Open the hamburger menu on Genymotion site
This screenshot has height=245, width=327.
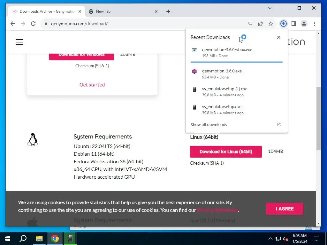(x=19, y=42)
